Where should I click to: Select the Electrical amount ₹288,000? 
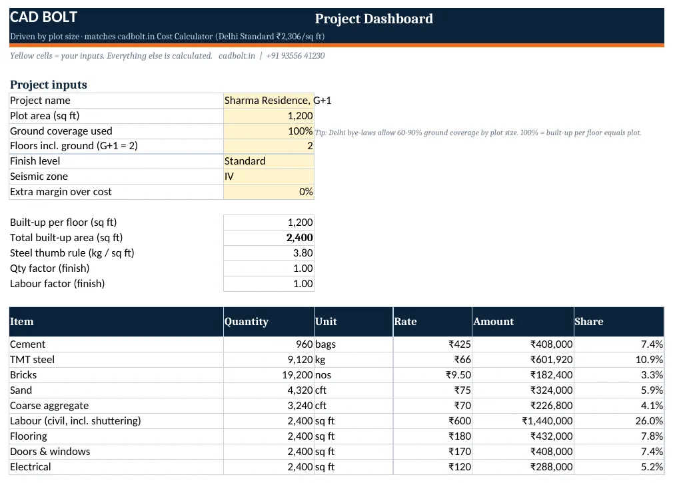click(x=523, y=467)
